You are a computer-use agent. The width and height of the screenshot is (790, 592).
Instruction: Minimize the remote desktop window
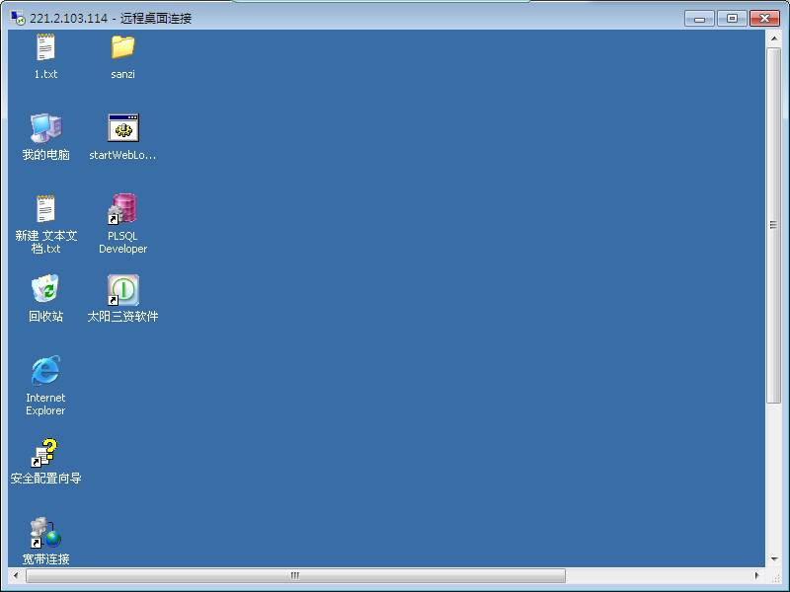699,19
